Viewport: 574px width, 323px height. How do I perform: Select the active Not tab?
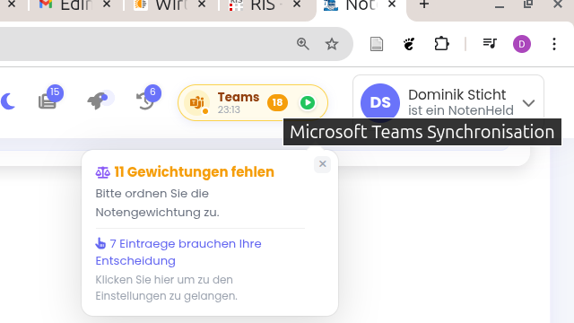click(361, 5)
